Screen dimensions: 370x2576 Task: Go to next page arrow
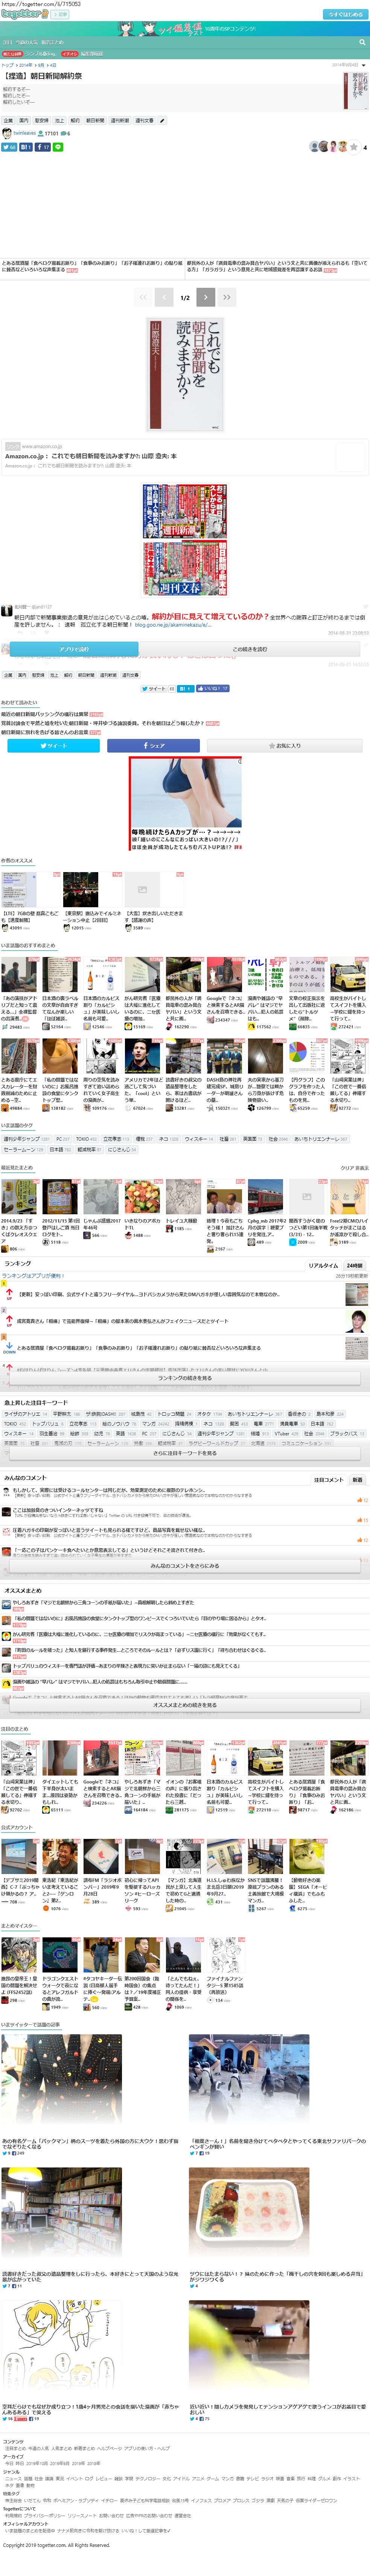[206, 297]
